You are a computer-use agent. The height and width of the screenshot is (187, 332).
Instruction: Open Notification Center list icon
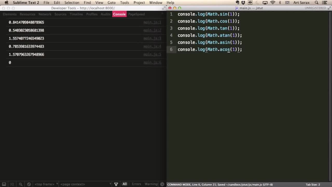pyautogui.click(x=324, y=3)
